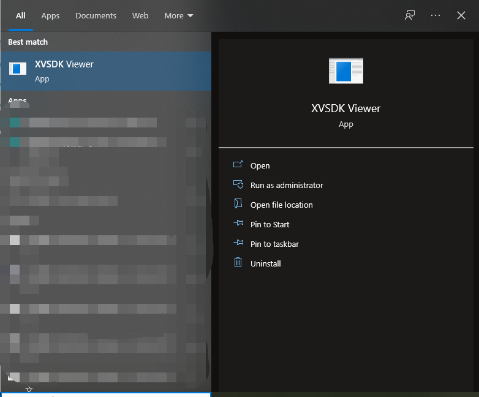Click the Uninstall trash can icon
Screen dimensions: 479x397
tap(238, 262)
